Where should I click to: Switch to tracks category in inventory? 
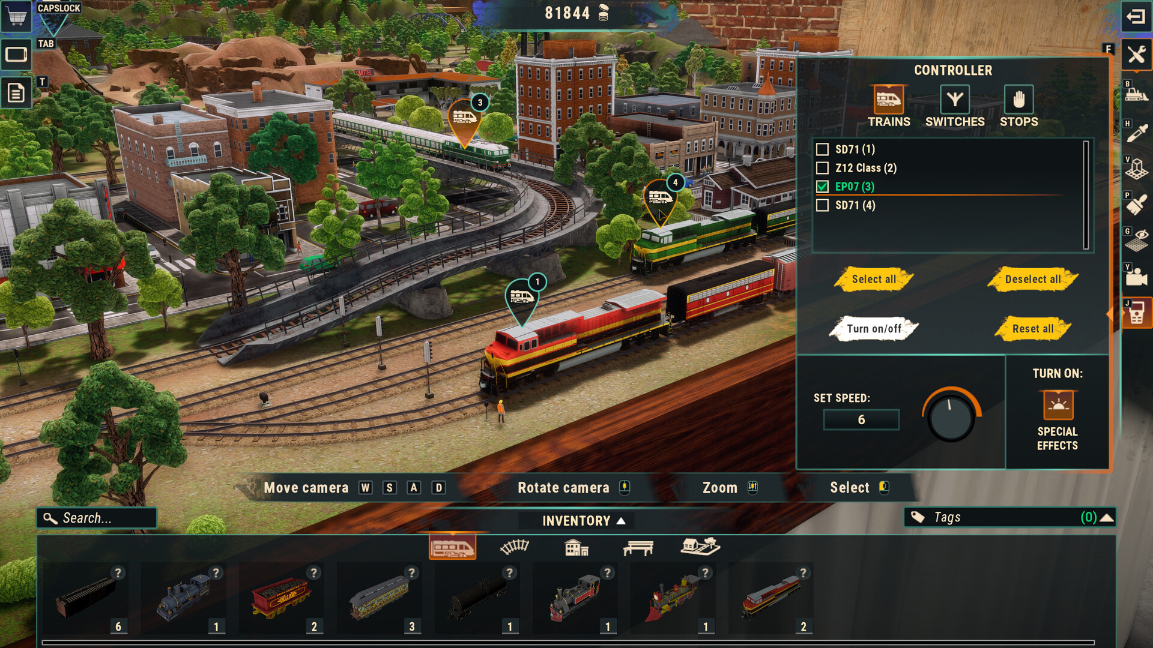514,546
